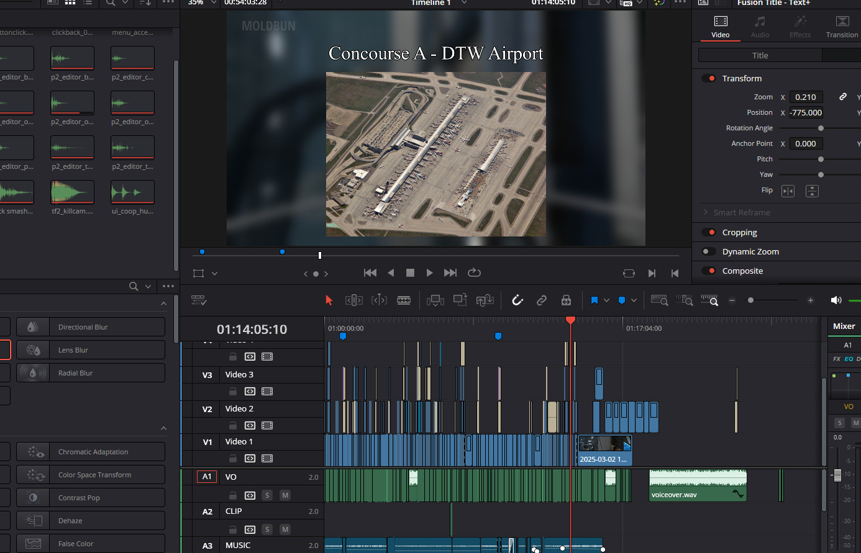Add a Marker on timeline toolbar
The height and width of the screenshot is (553, 861).
622,300
